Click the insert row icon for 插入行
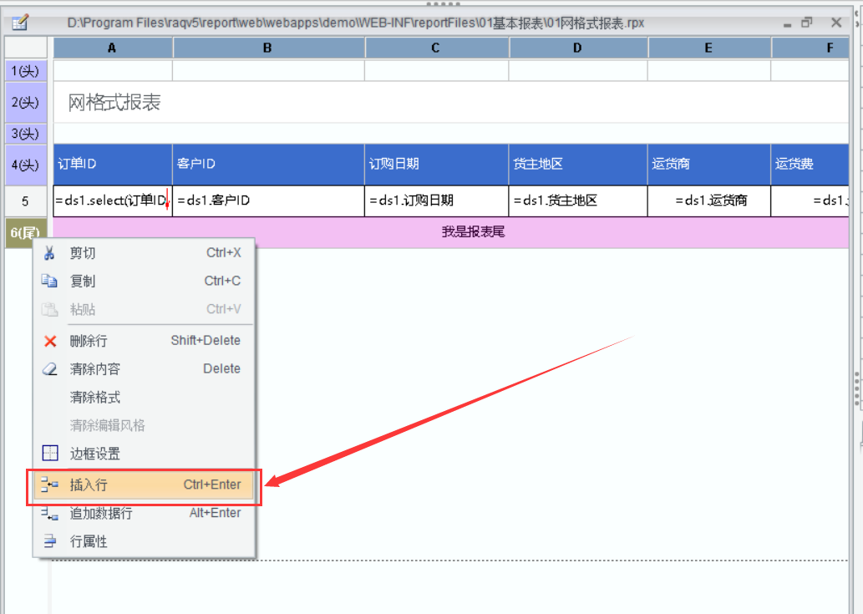 (x=50, y=485)
